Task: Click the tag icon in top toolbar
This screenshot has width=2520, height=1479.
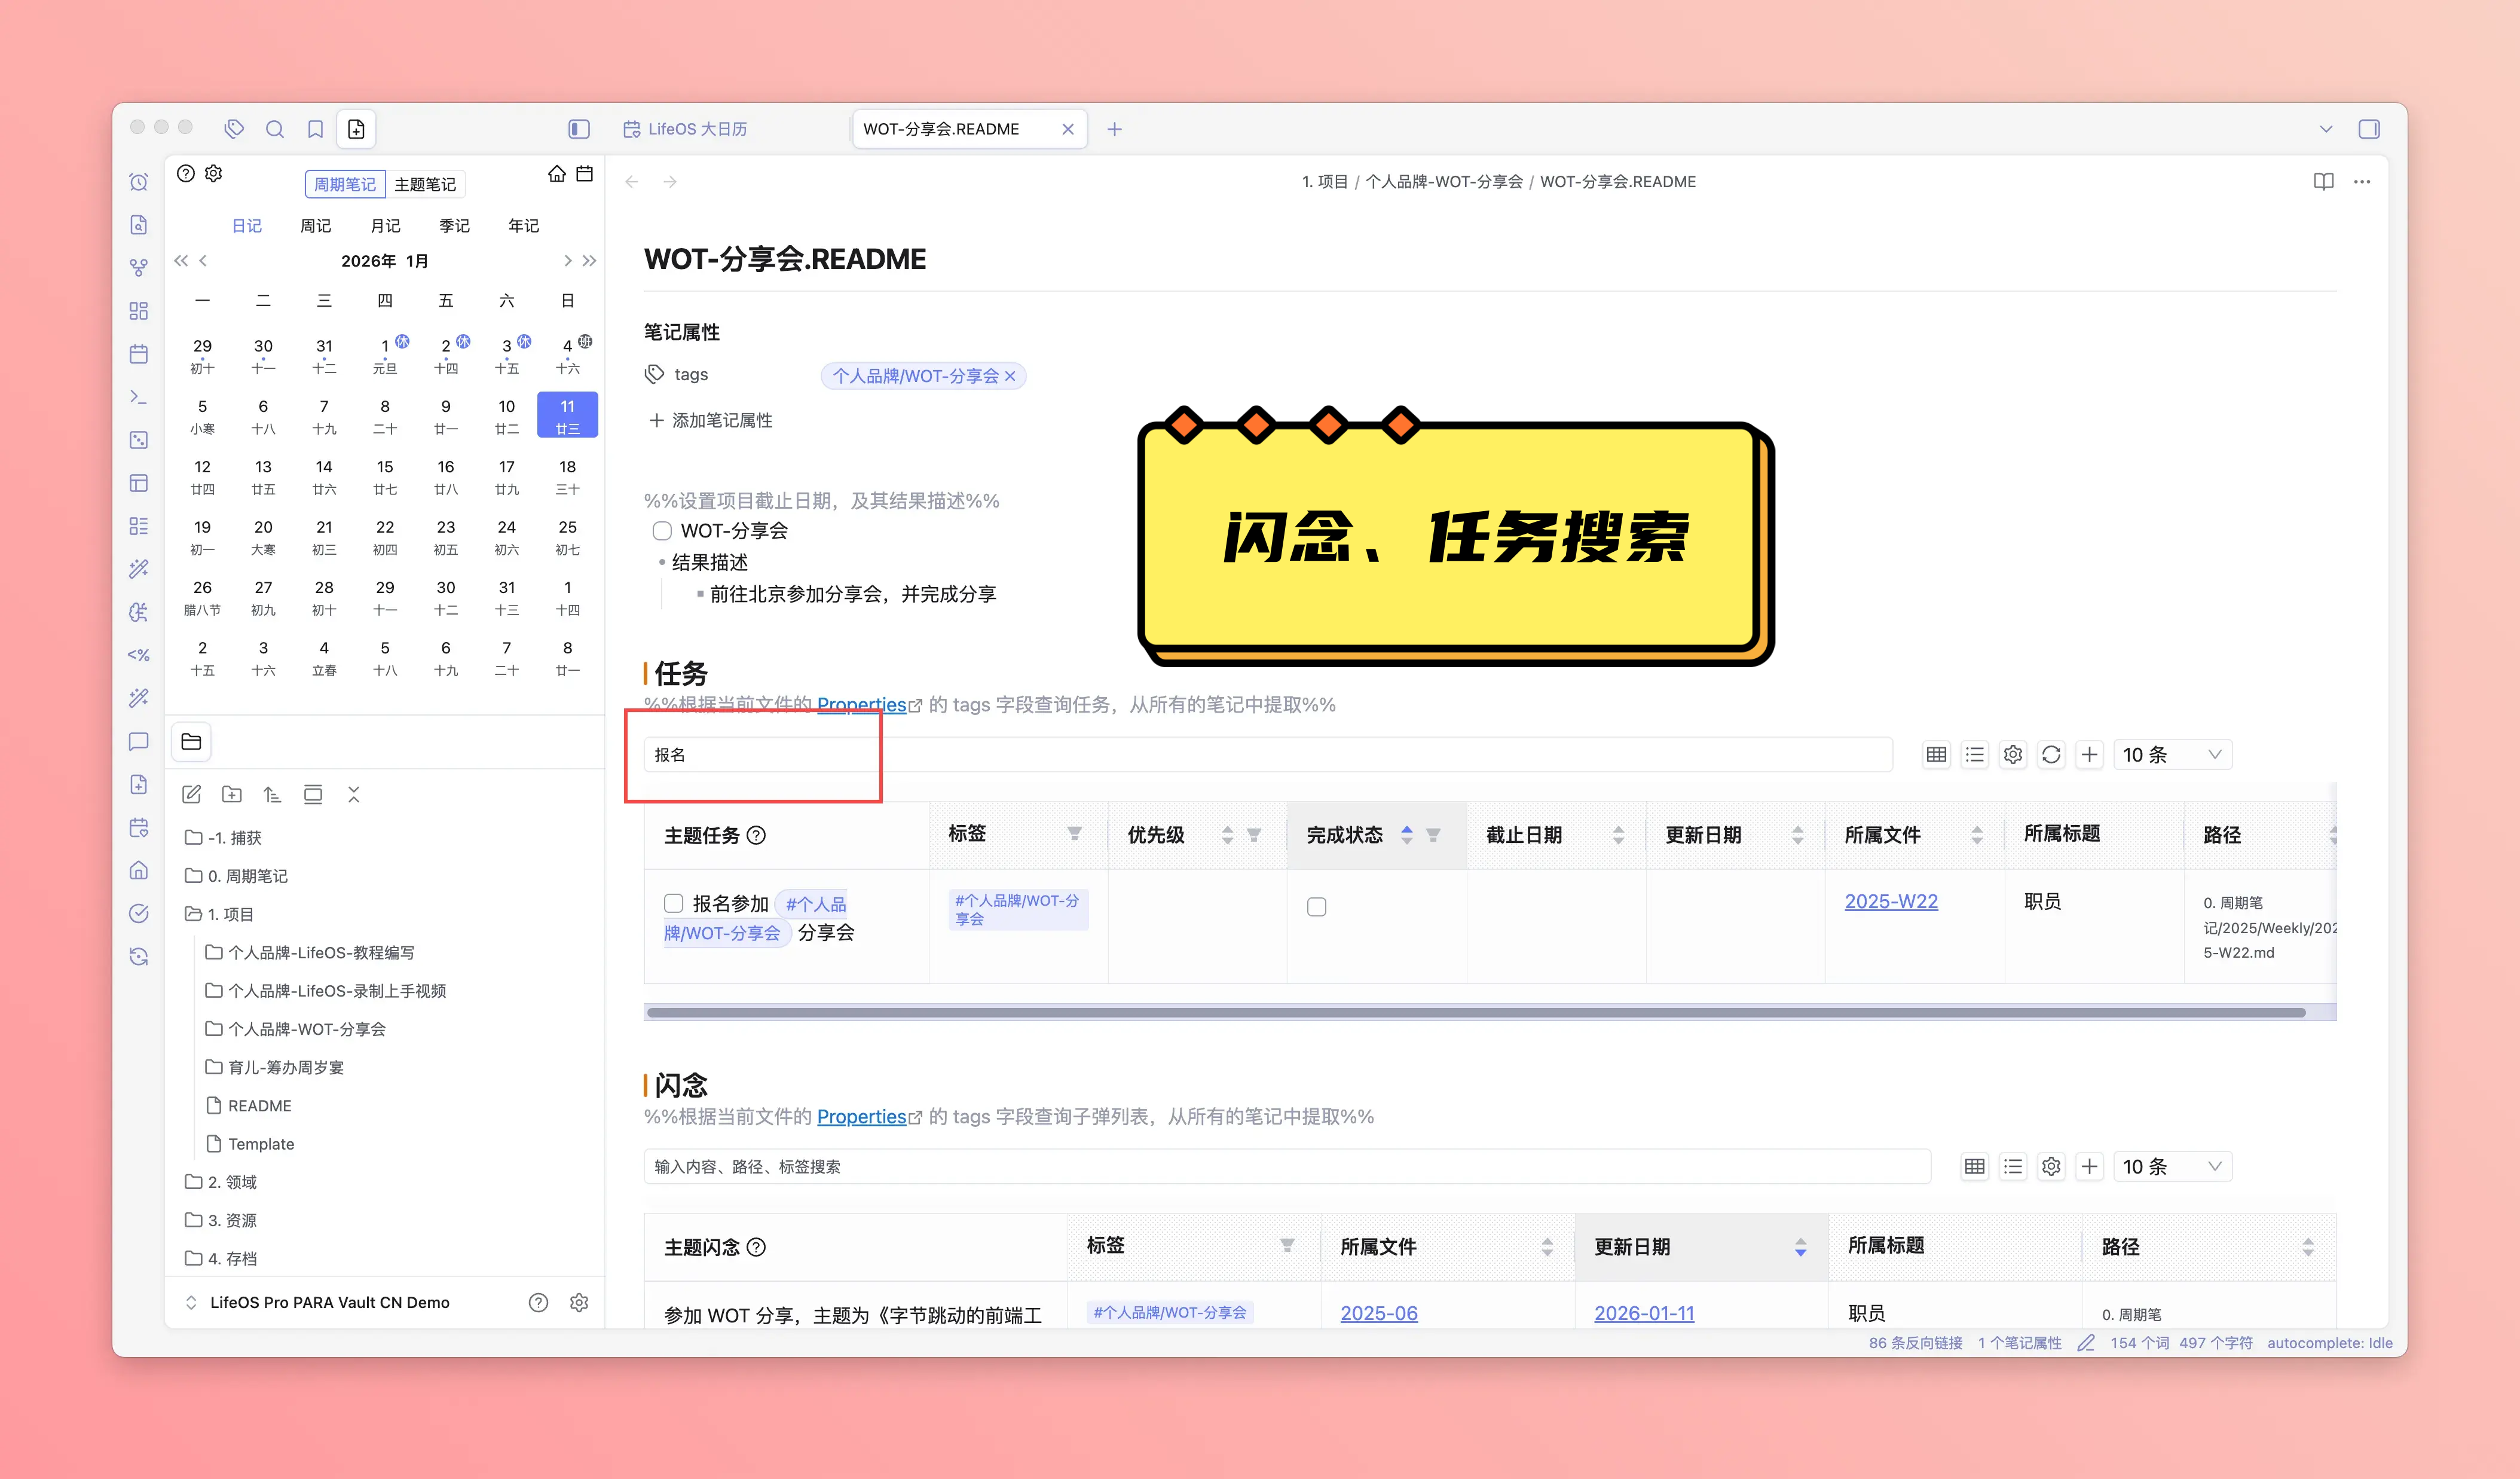Action: click(234, 129)
